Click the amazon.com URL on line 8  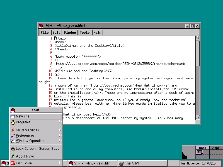(120, 64)
